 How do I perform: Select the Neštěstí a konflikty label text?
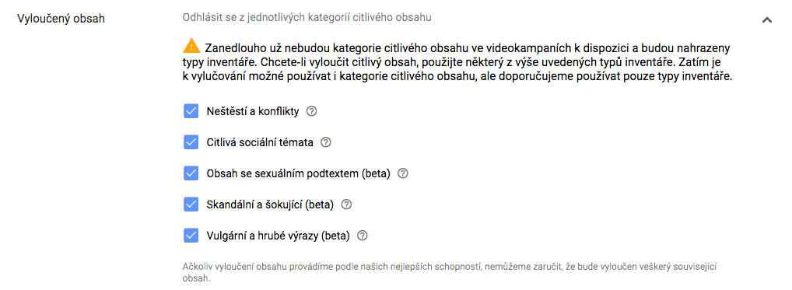pos(253,112)
